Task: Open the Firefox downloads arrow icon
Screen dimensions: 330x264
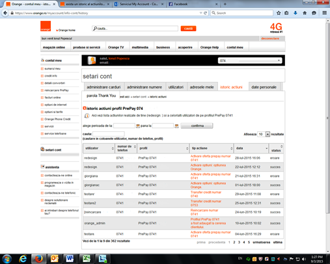Action: [296, 13]
